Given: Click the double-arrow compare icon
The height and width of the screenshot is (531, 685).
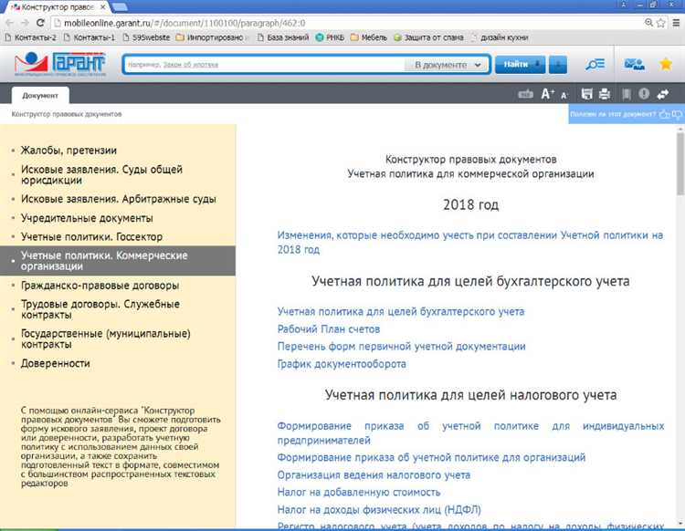Looking at the screenshot, I should tap(663, 94).
